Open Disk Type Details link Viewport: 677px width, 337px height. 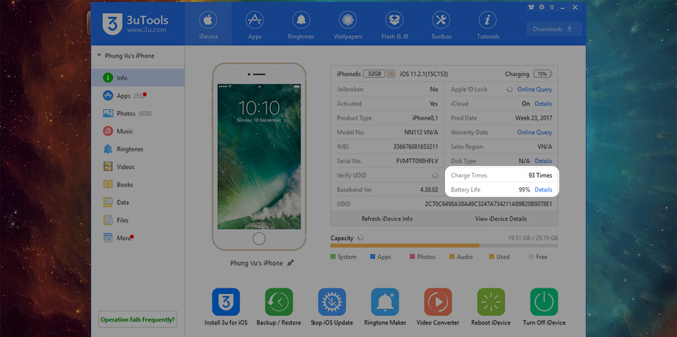543,160
